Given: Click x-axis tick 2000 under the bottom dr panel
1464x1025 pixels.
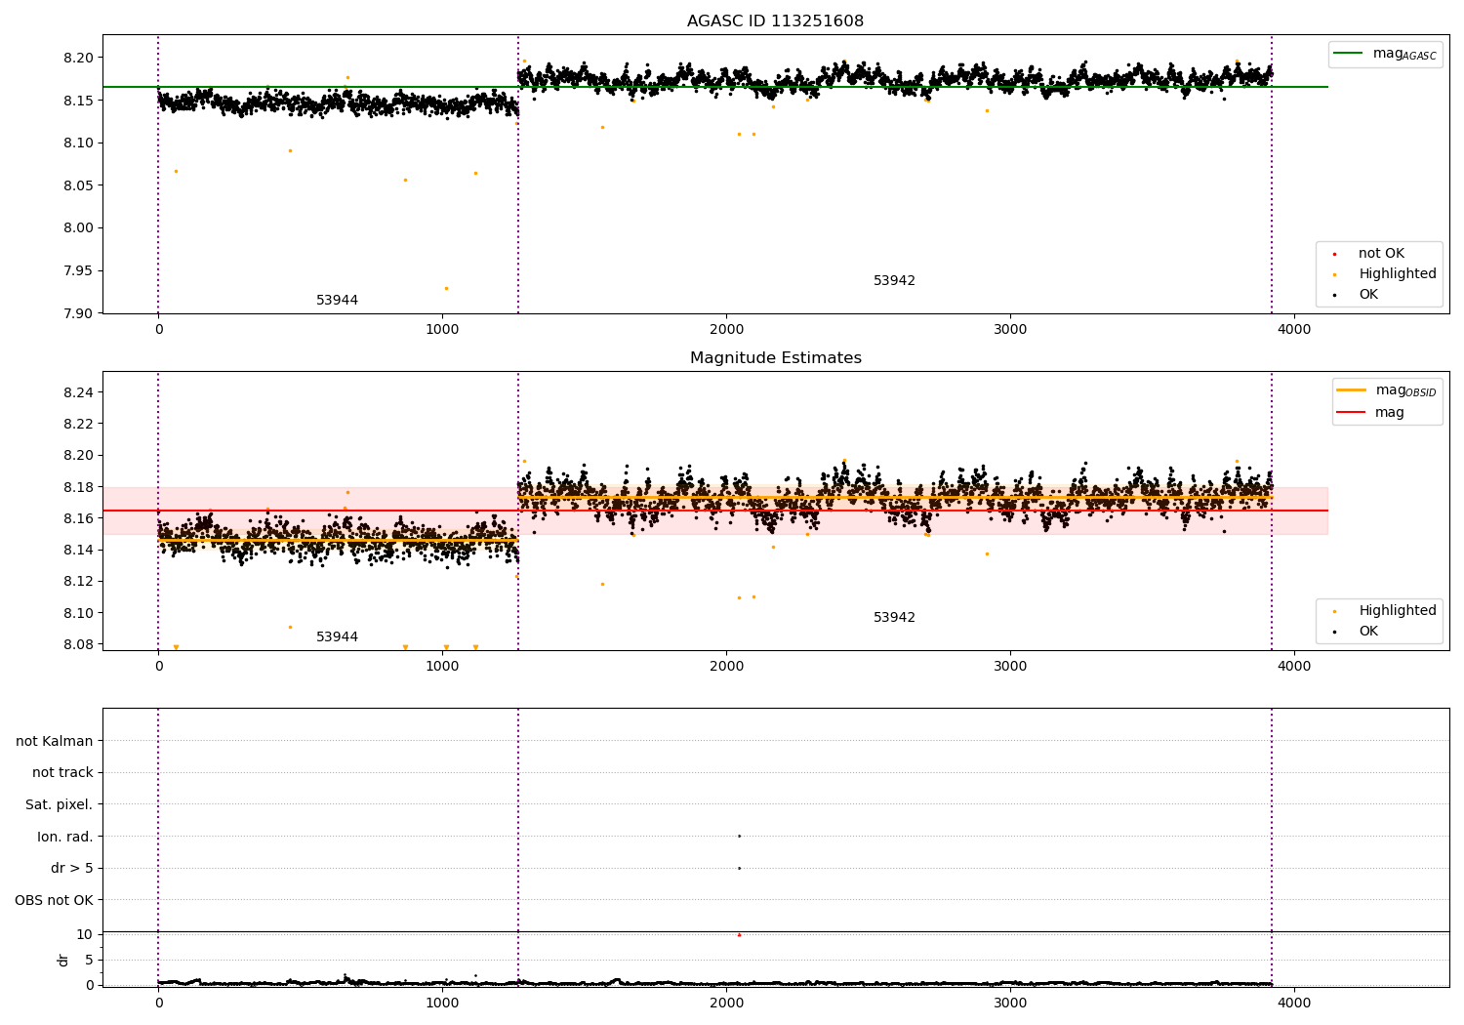Looking at the screenshot, I should tap(726, 1004).
